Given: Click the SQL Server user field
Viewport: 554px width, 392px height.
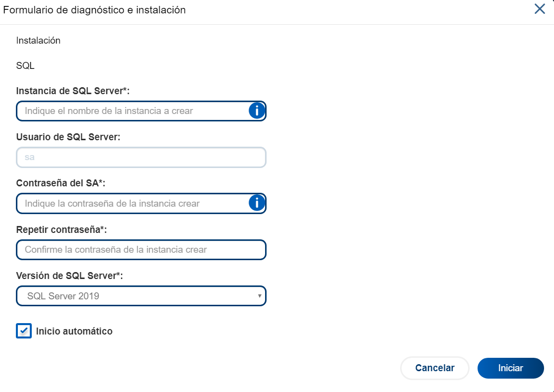Looking at the screenshot, I should [x=141, y=158].
